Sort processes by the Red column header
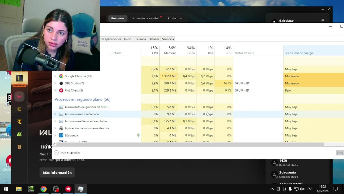The height and width of the screenshot is (194, 344). tap(205, 50)
